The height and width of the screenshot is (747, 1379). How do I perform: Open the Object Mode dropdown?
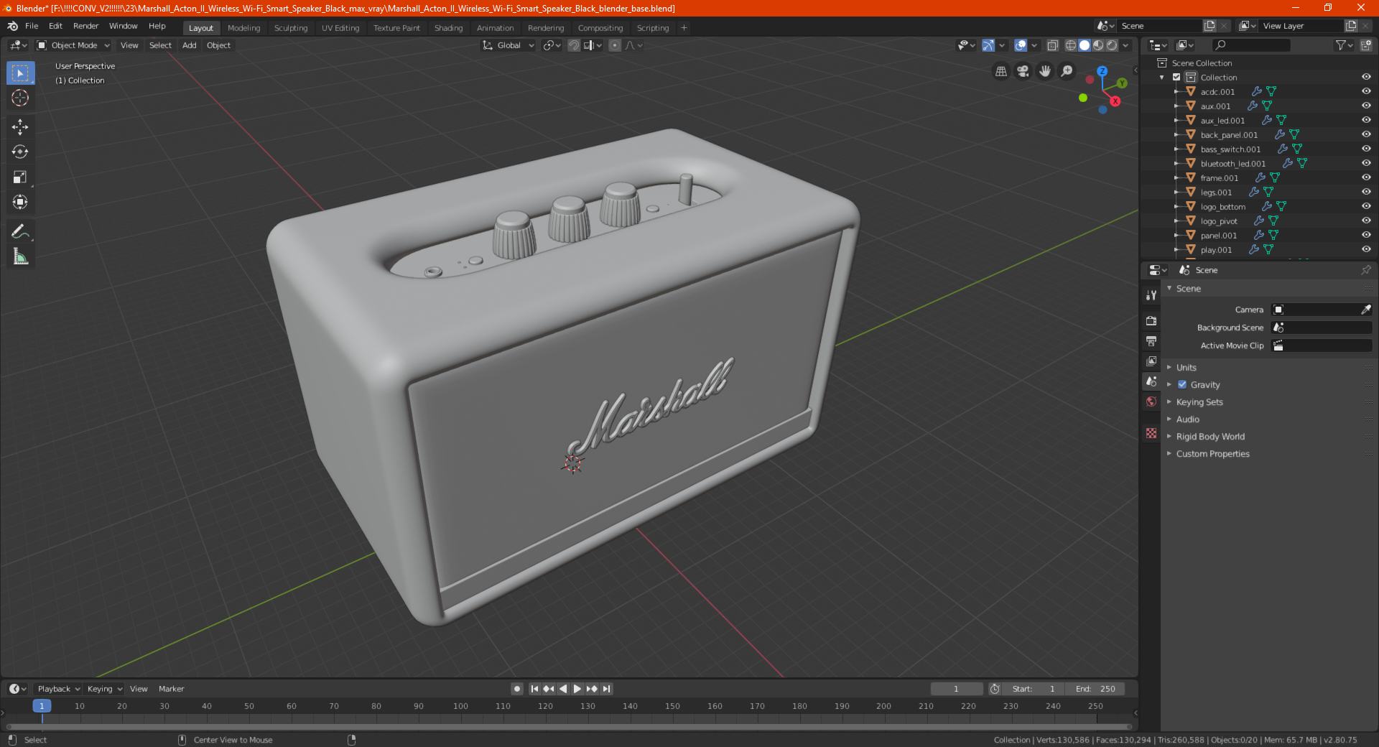point(73,45)
